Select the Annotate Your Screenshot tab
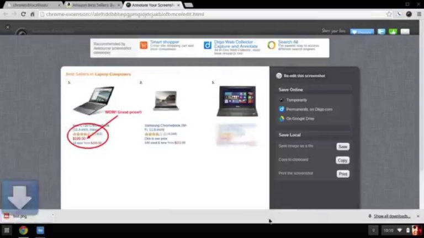 tap(153, 5)
